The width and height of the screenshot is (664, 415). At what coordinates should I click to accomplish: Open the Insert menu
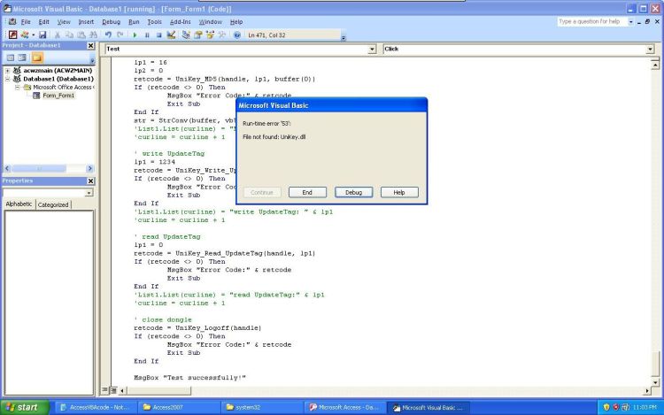click(86, 21)
